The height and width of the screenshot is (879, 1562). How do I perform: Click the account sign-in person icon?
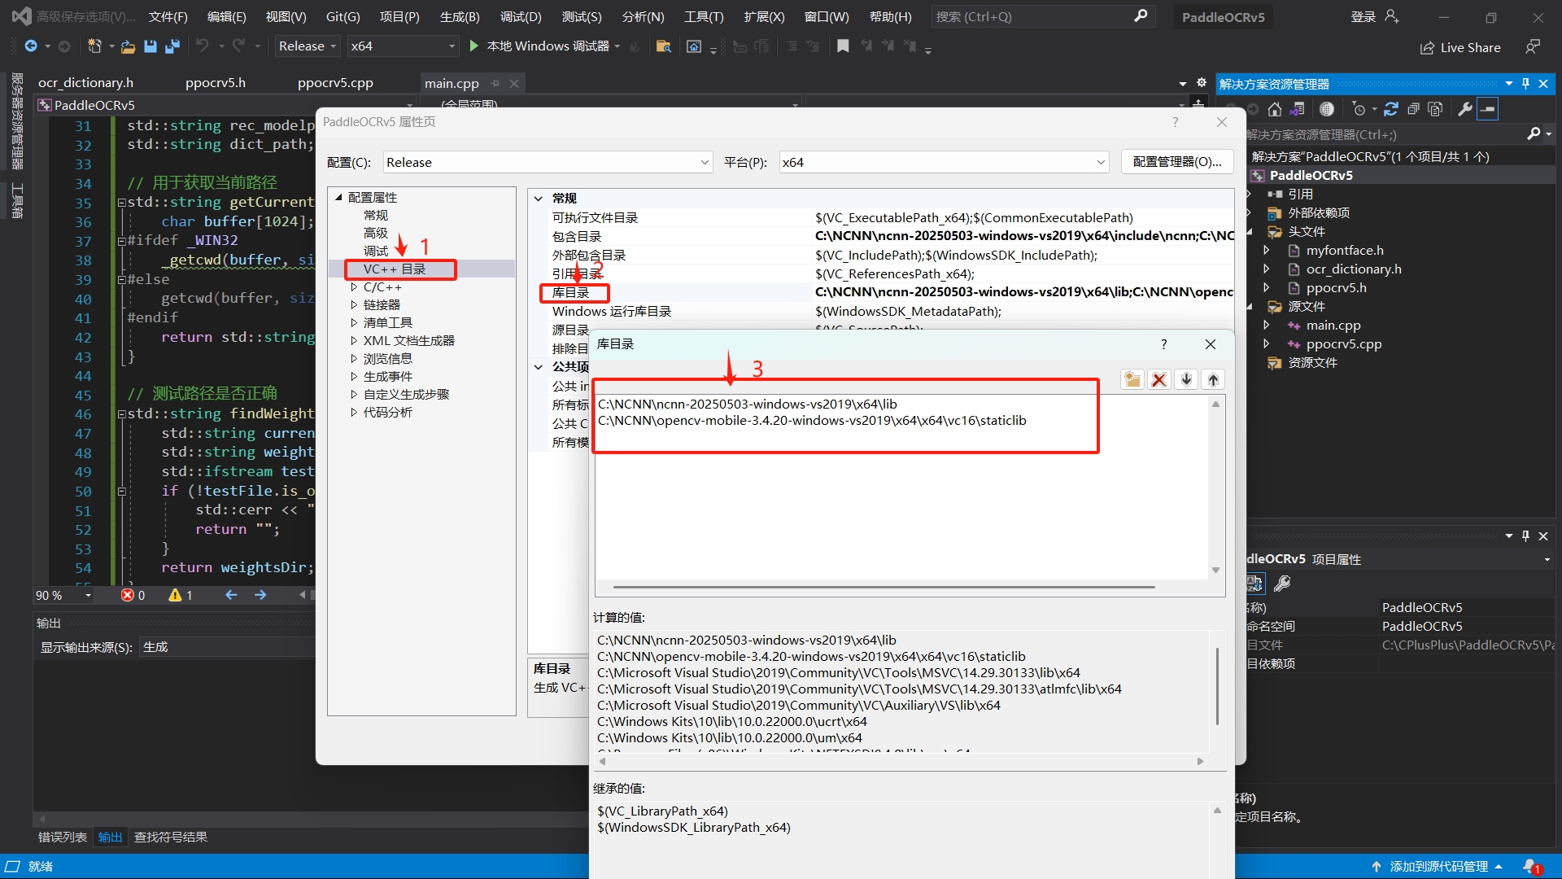click(x=1392, y=17)
